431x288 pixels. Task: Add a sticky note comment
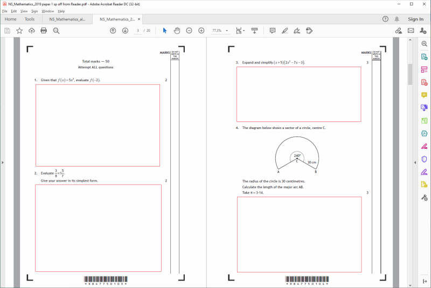pos(273,31)
